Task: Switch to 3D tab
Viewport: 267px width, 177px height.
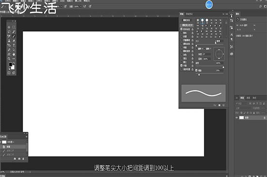Action: [237, 98]
